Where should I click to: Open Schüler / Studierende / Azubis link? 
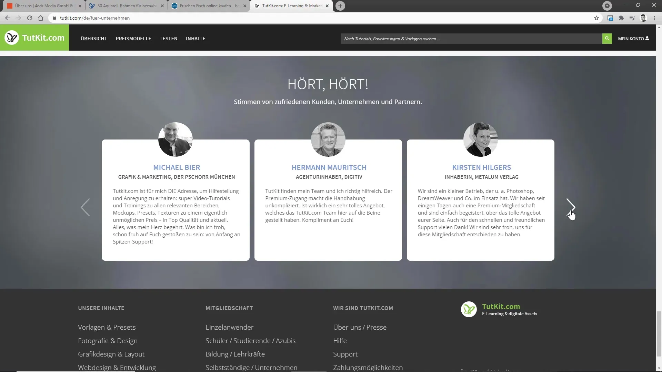[250, 341]
